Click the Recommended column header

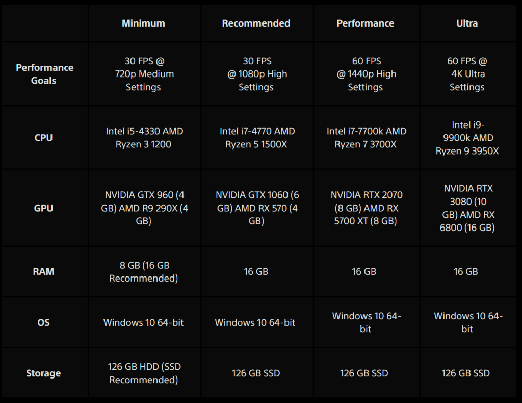256,23
